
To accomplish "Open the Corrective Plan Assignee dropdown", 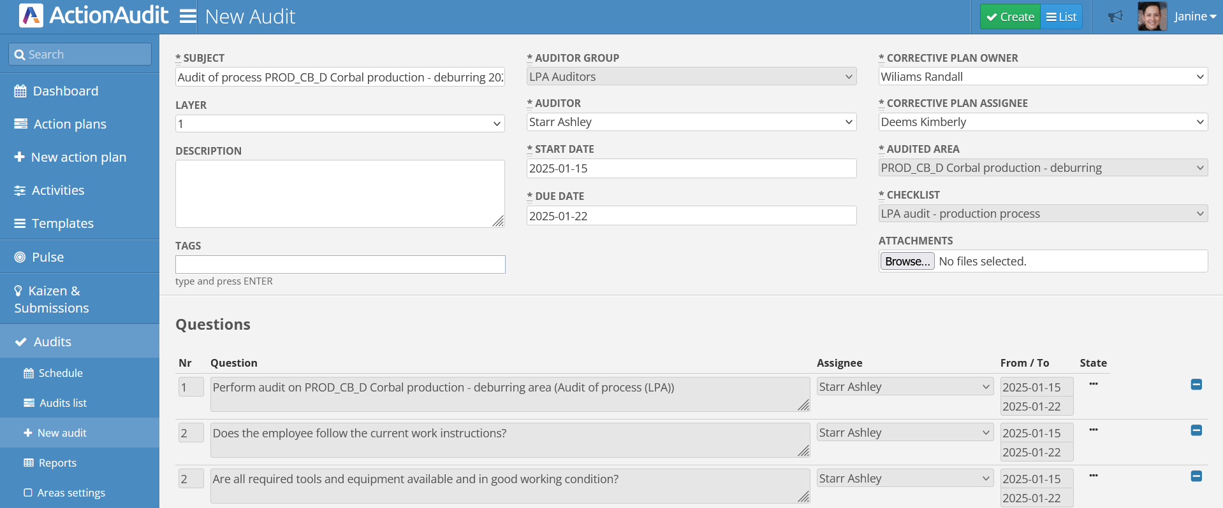I will (1043, 122).
